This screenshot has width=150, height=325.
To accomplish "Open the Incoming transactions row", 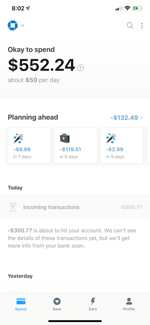I will [x=75, y=207].
